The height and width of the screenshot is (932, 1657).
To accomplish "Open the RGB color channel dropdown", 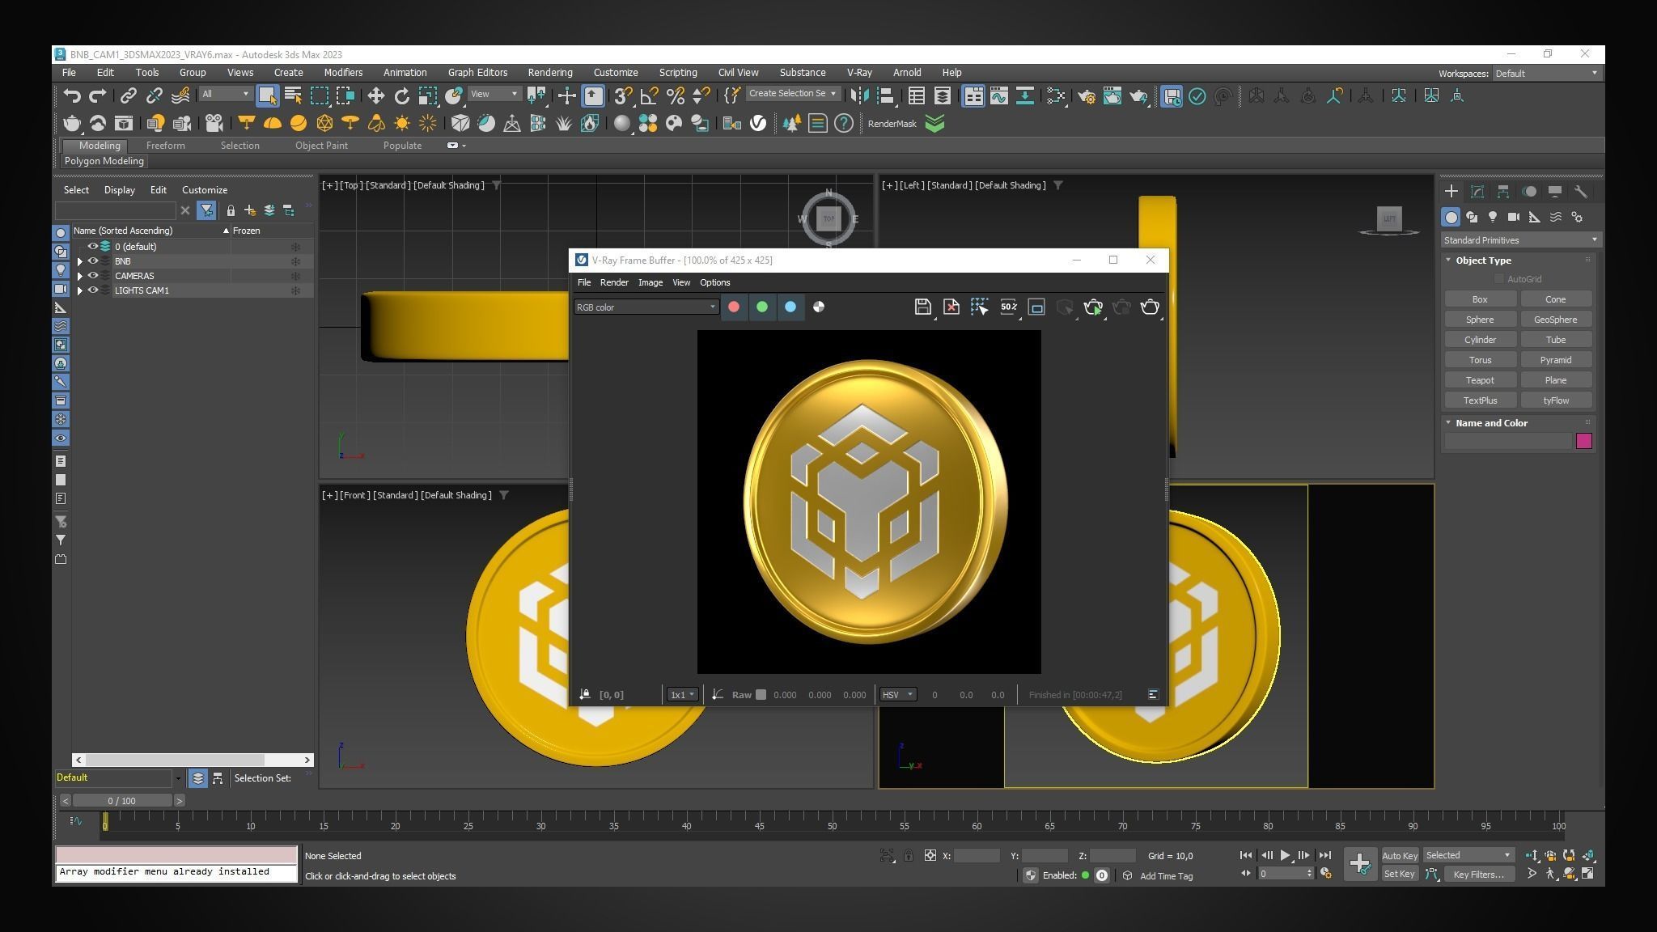I will [x=646, y=307].
